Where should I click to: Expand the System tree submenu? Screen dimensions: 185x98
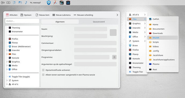point(7,80)
